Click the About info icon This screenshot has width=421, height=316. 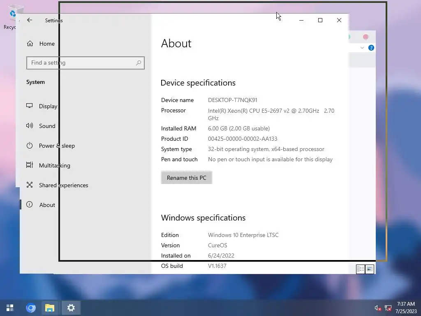(30, 204)
